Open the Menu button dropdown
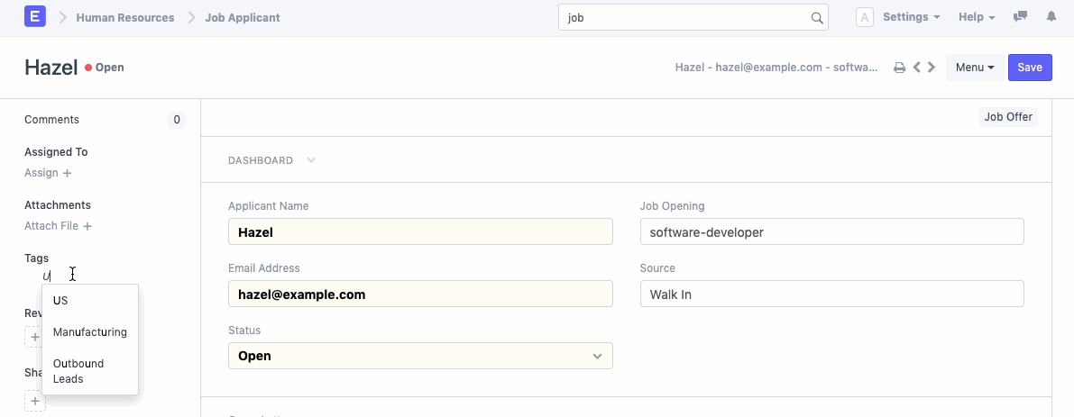 coord(974,68)
